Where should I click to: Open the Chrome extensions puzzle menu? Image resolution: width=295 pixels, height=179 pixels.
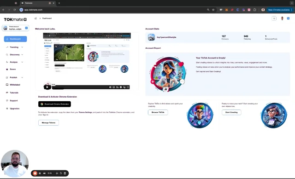click(255, 10)
